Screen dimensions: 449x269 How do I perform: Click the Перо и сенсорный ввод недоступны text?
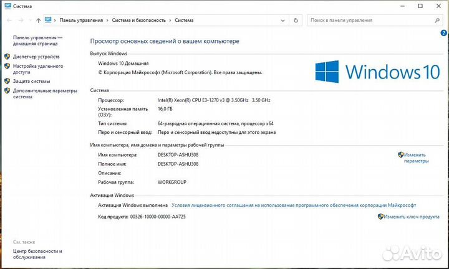216,132
